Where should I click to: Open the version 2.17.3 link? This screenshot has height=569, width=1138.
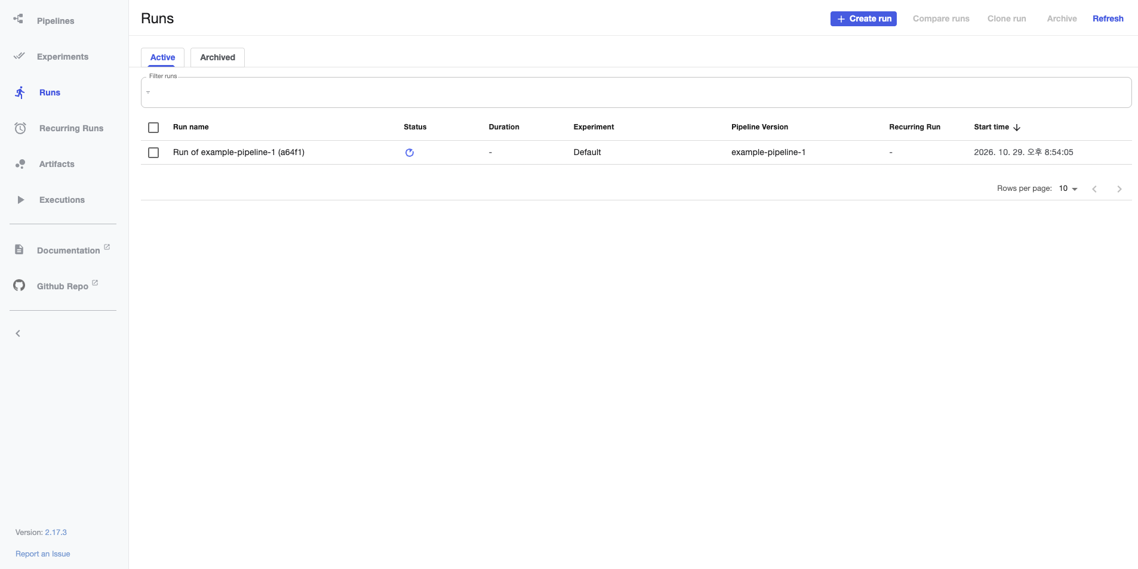[56, 532]
